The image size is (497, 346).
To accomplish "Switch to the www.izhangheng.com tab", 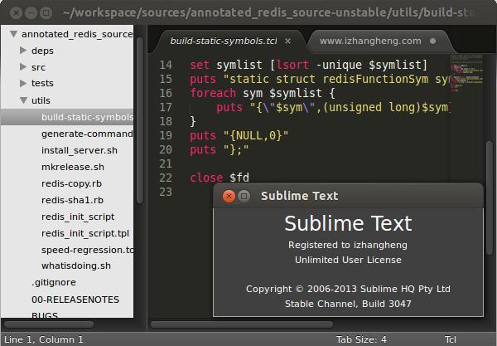I will coord(366,41).
